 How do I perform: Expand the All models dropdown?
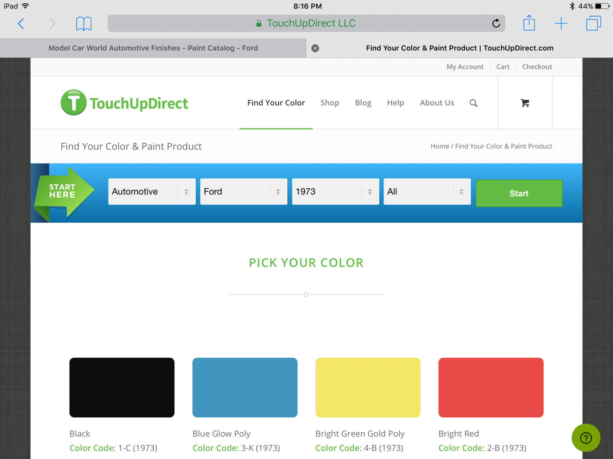(427, 192)
